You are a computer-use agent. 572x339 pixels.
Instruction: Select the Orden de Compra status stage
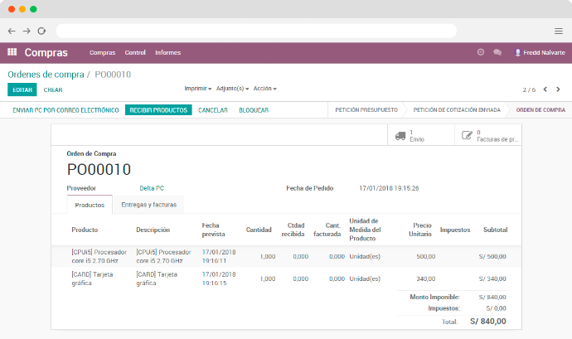point(540,110)
